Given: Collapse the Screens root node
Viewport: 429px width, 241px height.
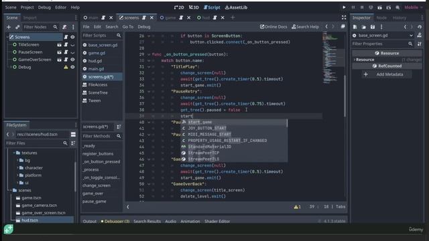Looking at the screenshot, I should click(x=7, y=37).
